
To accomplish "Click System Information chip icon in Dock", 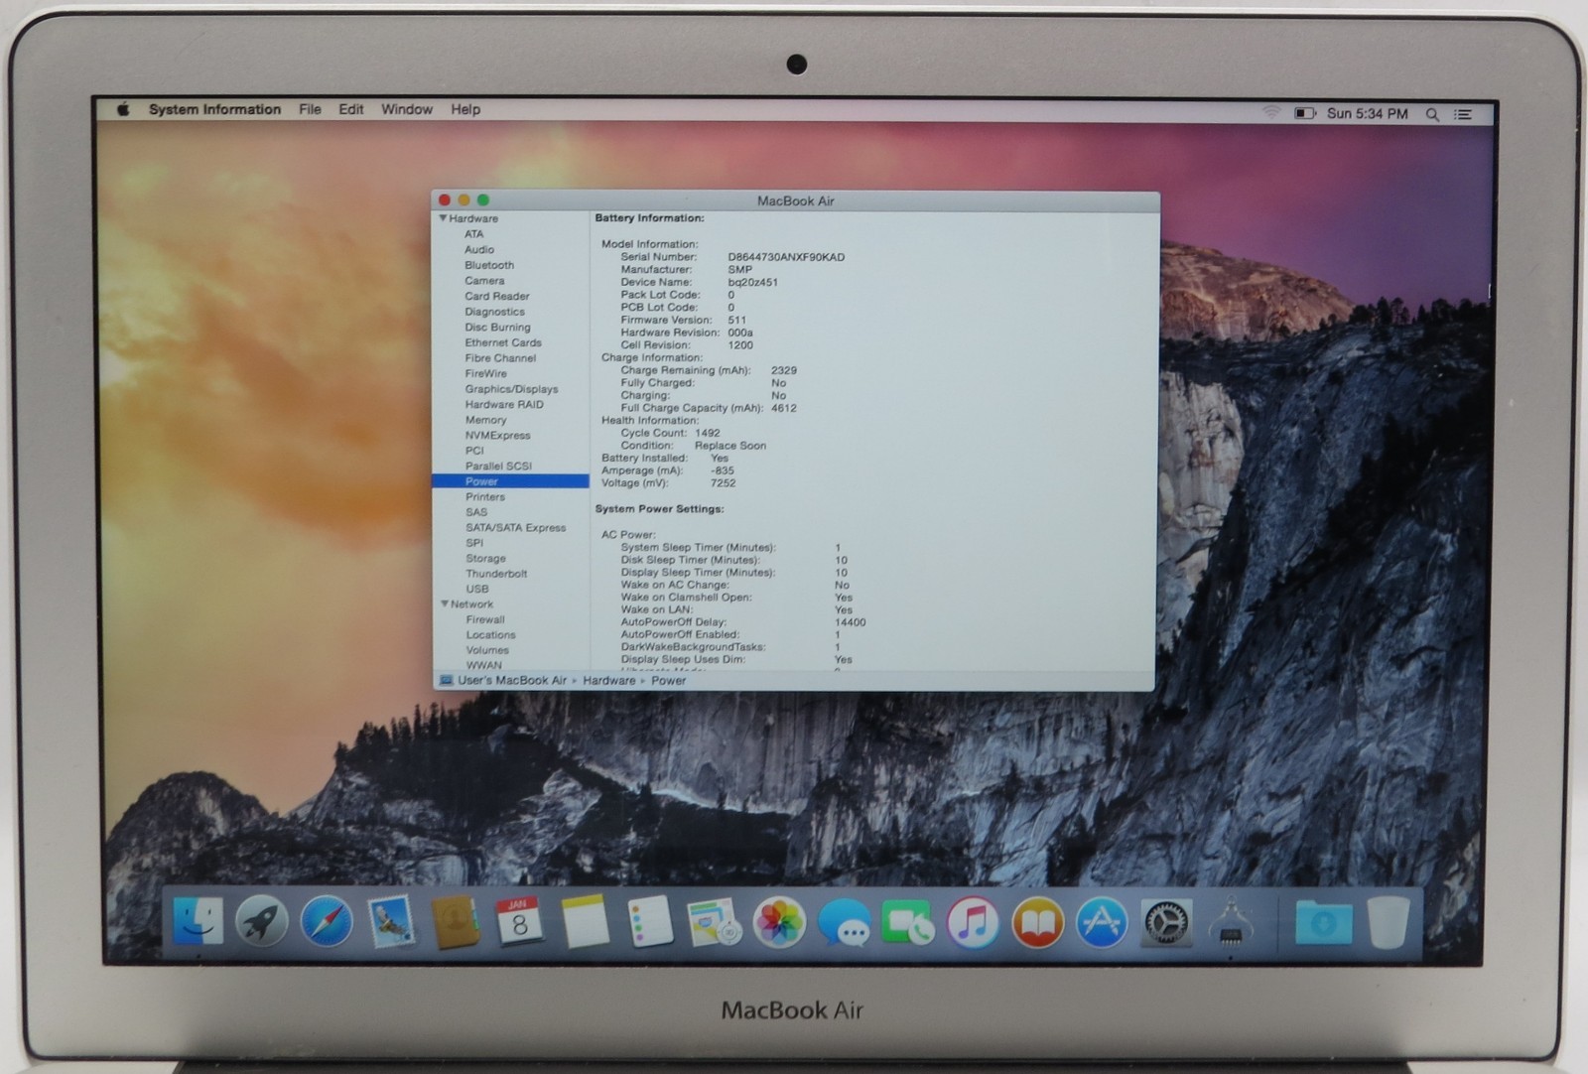I will [1231, 923].
